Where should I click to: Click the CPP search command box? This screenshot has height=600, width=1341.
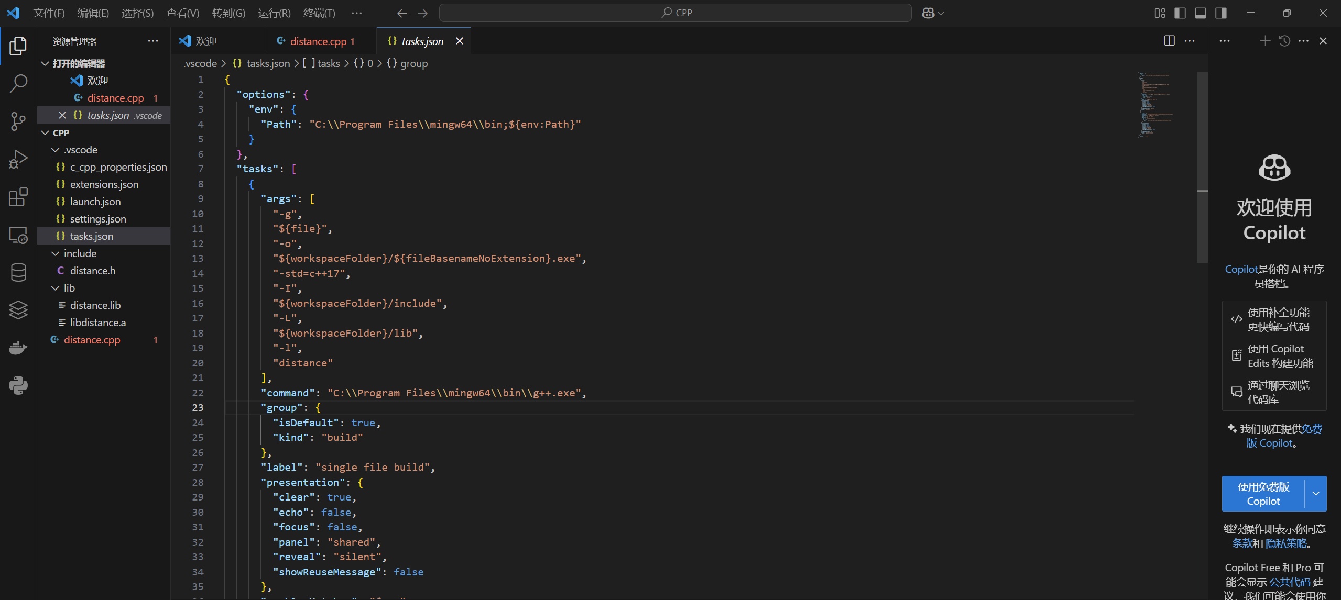pyautogui.click(x=675, y=13)
